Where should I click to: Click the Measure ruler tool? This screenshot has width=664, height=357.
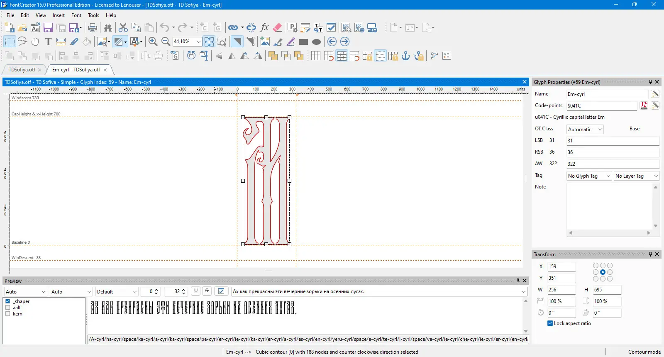point(61,42)
